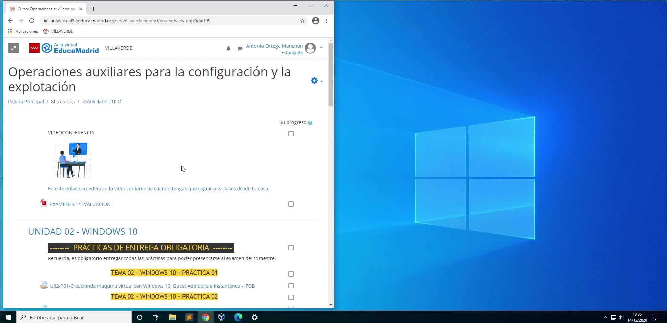Viewport: 667px width, 323px height.
Task: Open File Explorer from the taskbar
Action: click(x=172, y=317)
